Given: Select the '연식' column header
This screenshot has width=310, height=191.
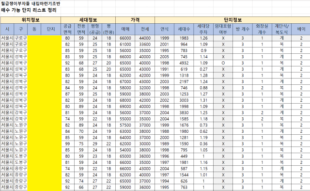Looking at the screenshot, I should coord(165,29).
